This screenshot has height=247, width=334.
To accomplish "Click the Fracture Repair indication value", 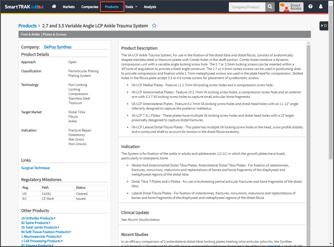I will click(x=80, y=130).
